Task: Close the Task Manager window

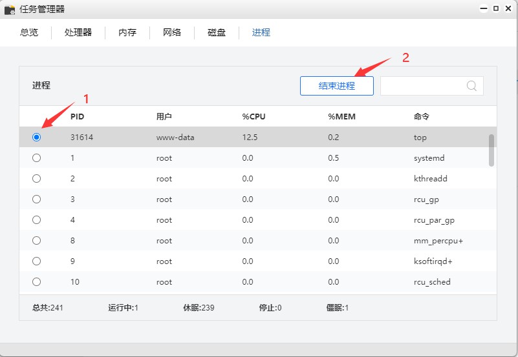Action: [508, 9]
